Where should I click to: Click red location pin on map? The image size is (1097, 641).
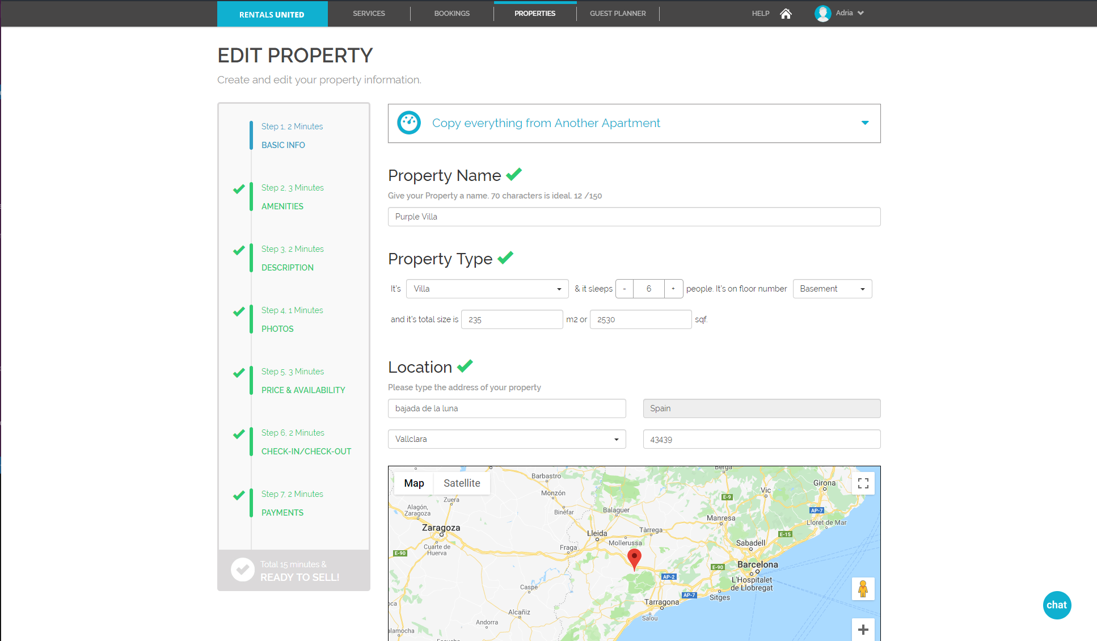tap(634, 558)
